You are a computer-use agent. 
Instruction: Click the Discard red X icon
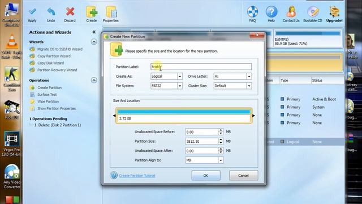point(70,12)
